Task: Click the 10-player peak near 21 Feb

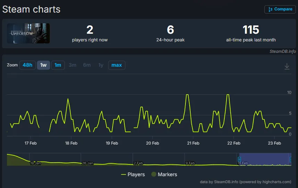Action: 188,95
